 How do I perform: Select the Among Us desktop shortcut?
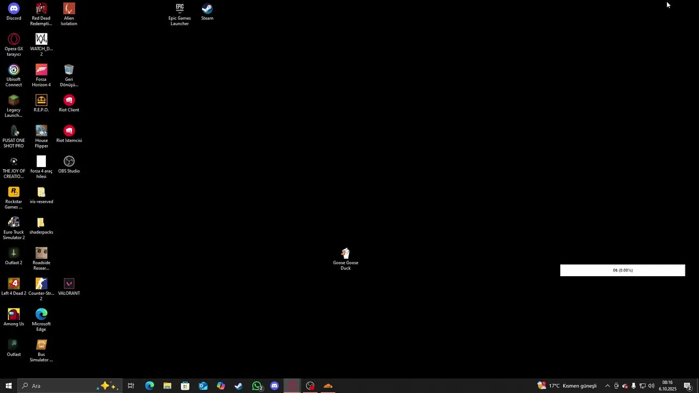pos(14,318)
